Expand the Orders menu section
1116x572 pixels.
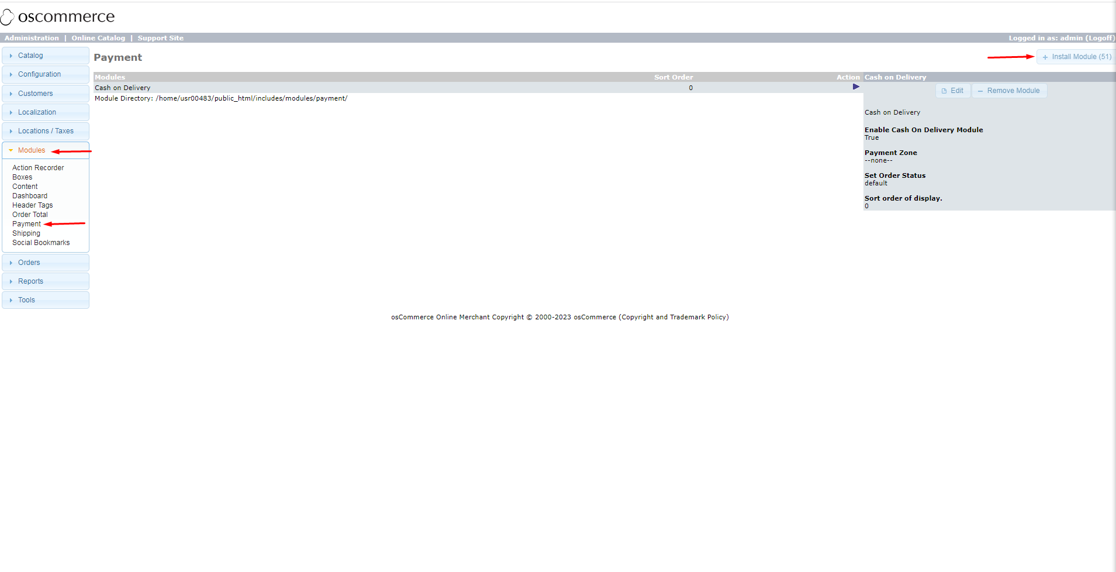pos(46,263)
